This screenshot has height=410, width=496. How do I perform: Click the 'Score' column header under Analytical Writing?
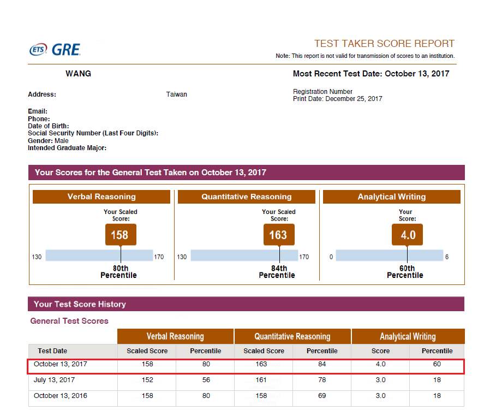click(x=380, y=351)
